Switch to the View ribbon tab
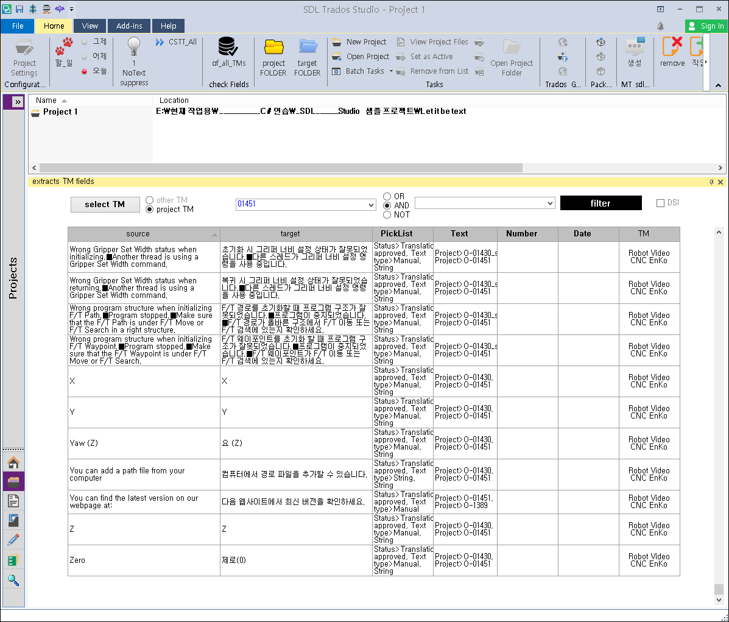The width and height of the screenshot is (729, 622). pyautogui.click(x=90, y=26)
